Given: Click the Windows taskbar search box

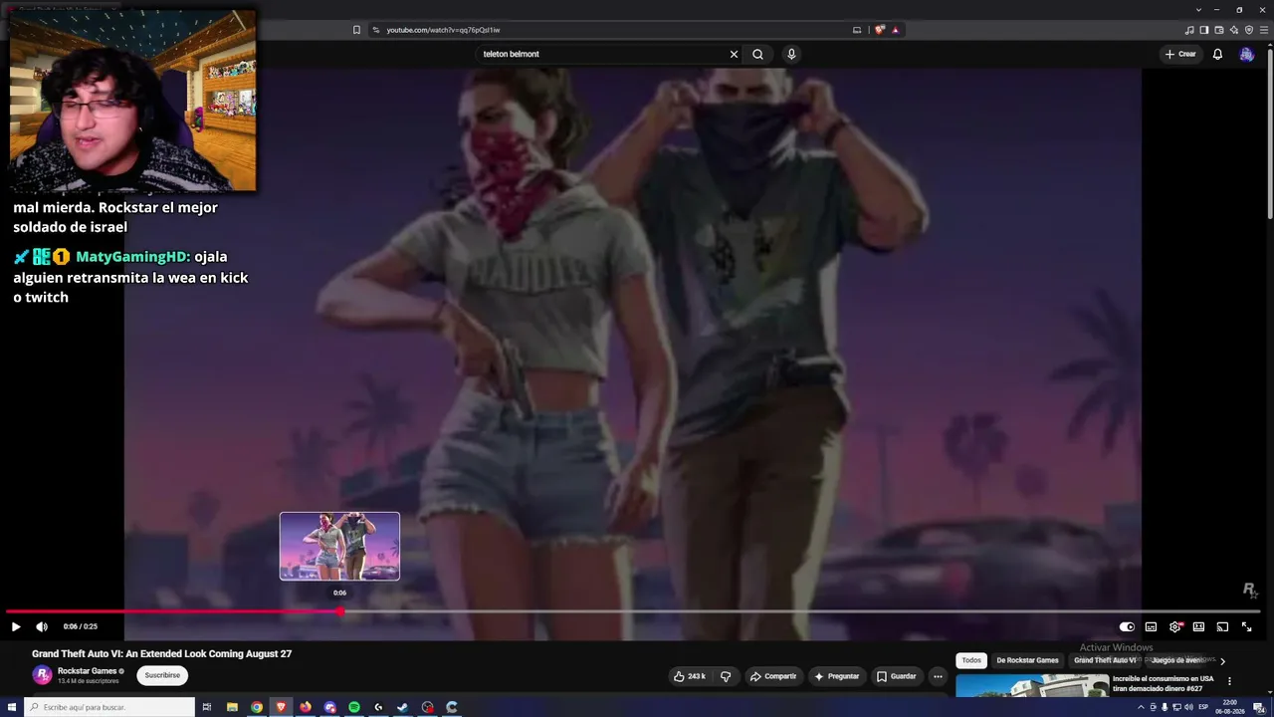Looking at the screenshot, I should coord(108,707).
